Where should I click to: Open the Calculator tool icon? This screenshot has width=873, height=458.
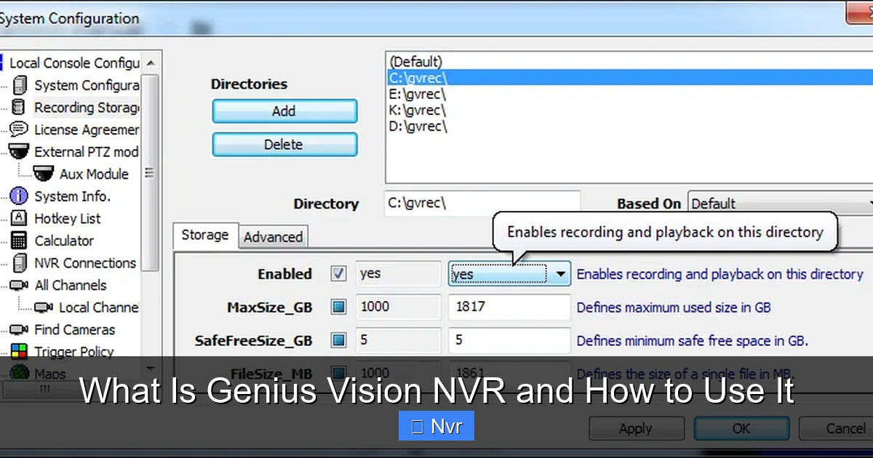coord(17,241)
